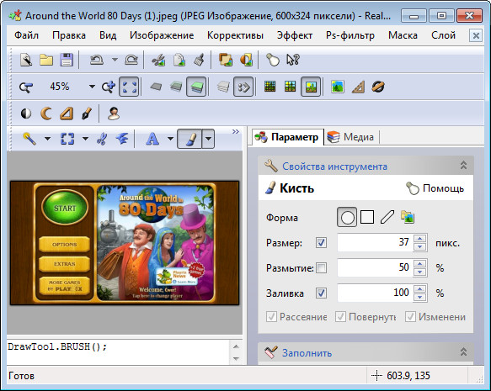This screenshot has height=391, width=491.
Task: Toggle the Изменени checkbox
Action: (410, 317)
